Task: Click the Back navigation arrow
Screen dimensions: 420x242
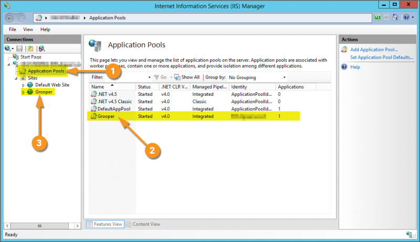Action: pyautogui.click(x=9, y=18)
